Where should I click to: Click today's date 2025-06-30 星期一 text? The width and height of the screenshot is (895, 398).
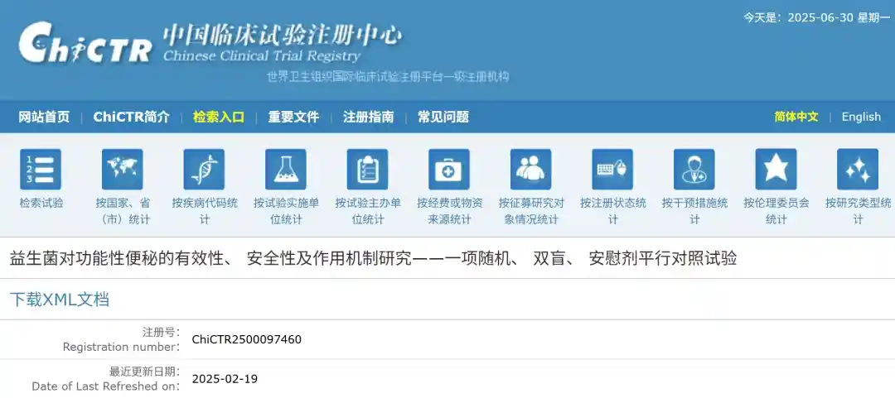815,17
